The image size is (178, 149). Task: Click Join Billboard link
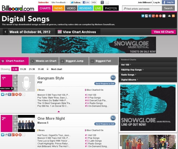tap(145, 3)
